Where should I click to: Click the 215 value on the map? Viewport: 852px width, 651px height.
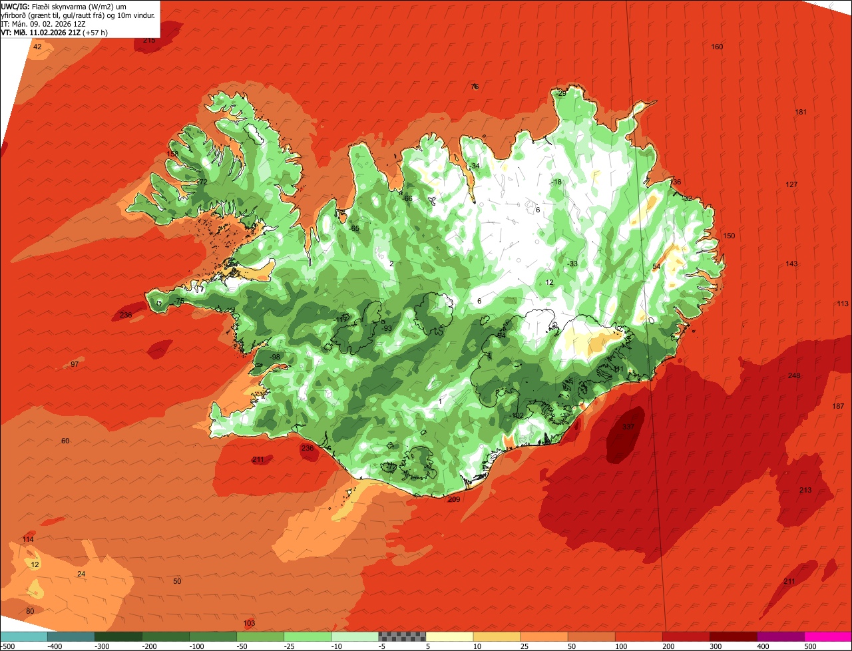(x=149, y=41)
